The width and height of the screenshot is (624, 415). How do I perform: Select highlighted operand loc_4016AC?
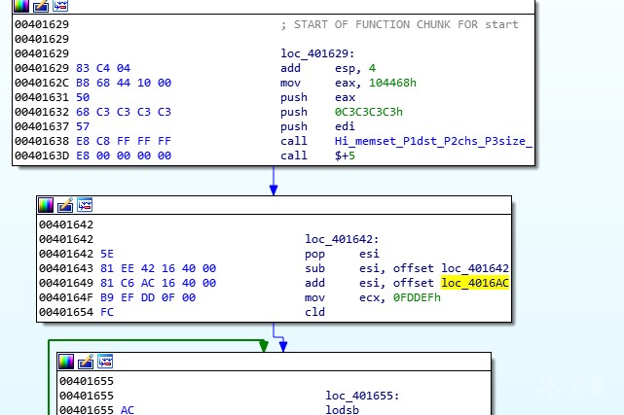(x=475, y=283)
